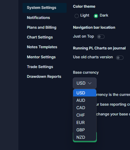Open Mentor Settings

click(41, 57)
